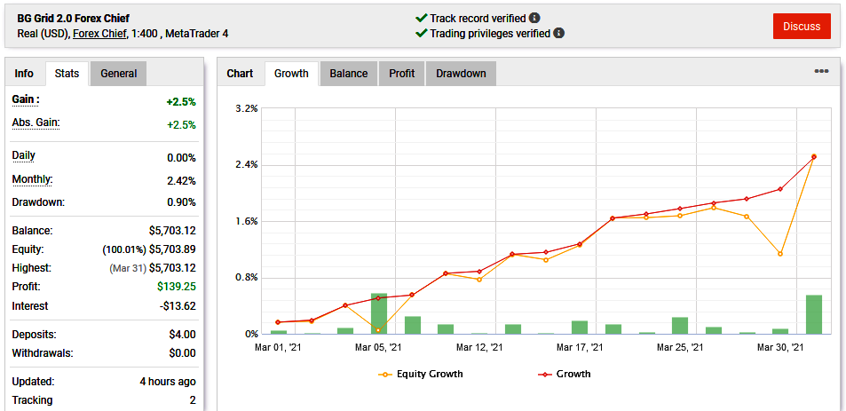Viewport: 846px width, 411px height.
Task: Toggle Growth series in chart legend
Action: pyautogui.click(x=565, y=374)
